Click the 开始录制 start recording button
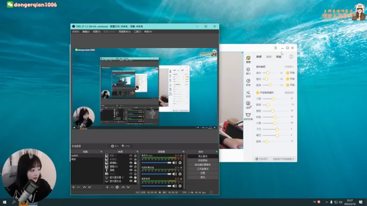The height and width of the screenshot is (206, 367). (x=203, y=161)
